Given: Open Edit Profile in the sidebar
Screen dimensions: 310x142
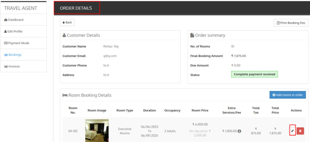Looking at the screenshot, I should click(x=24, y=31).
